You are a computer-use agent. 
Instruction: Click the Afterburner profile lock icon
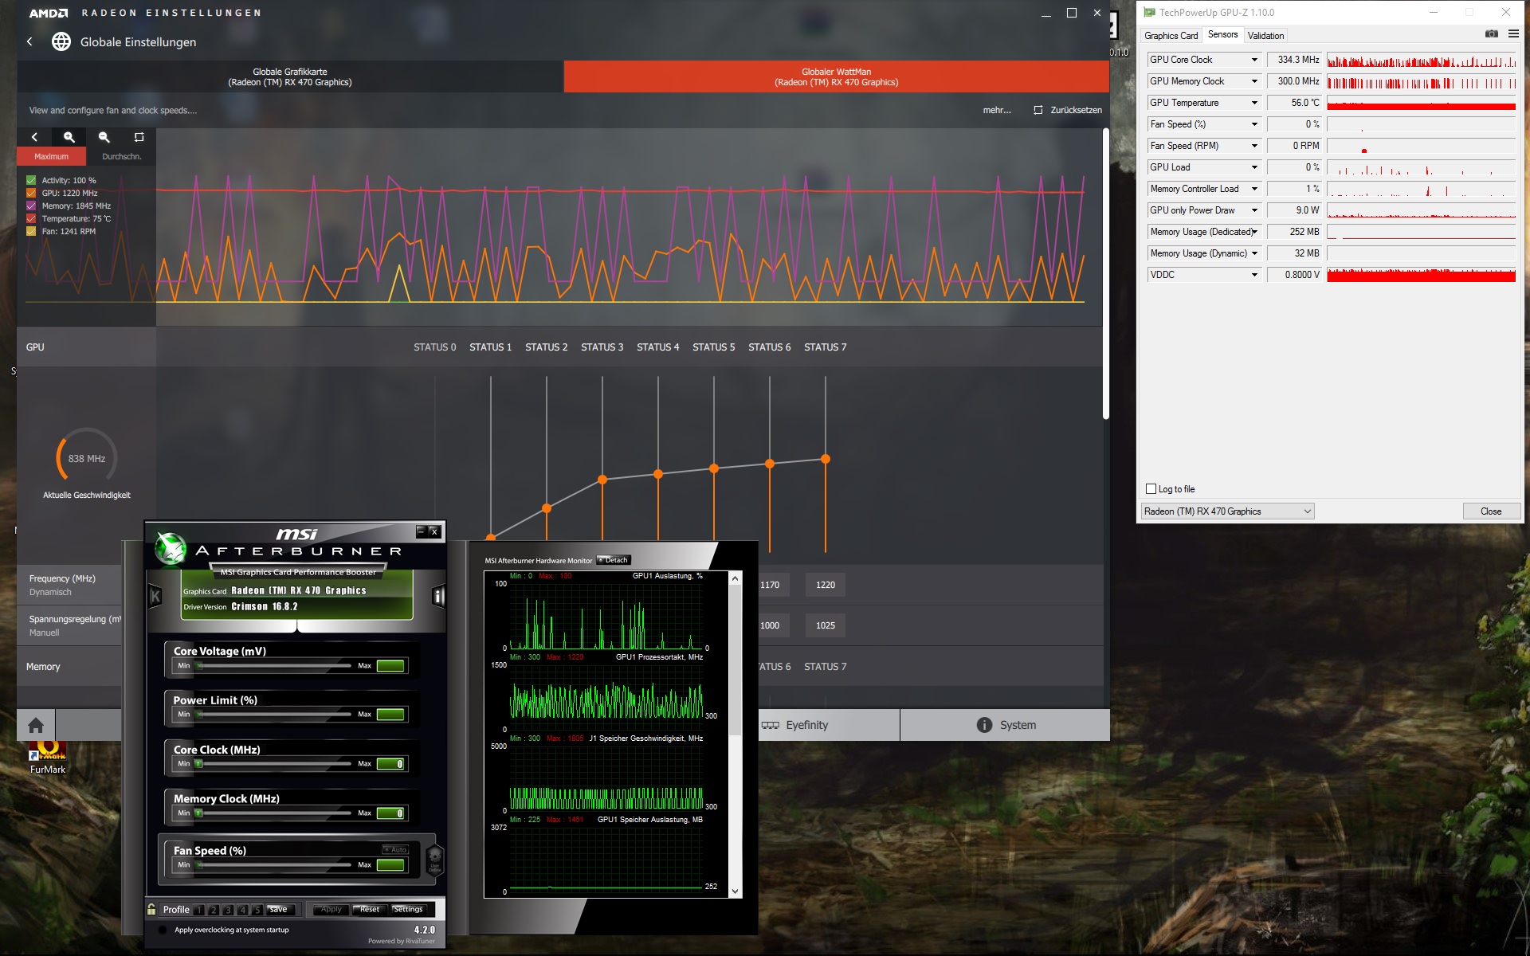point(151,909)
